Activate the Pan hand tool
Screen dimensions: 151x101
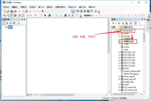[x=11, y=15]
